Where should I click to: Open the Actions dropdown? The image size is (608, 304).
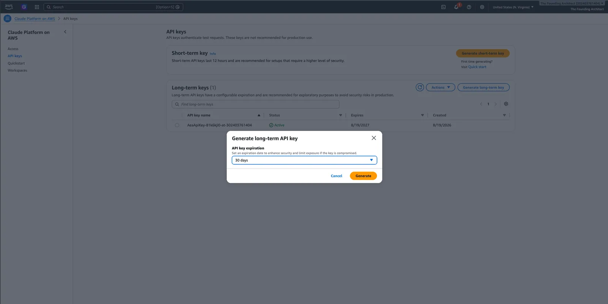point(440,87)
